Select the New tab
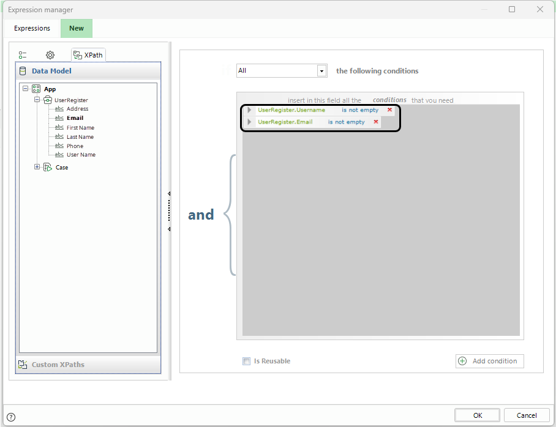This screenshot has height=427, width=556. (77, 28)
